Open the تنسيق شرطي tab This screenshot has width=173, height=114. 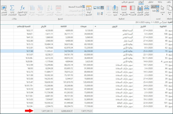(x=128, y=2)
